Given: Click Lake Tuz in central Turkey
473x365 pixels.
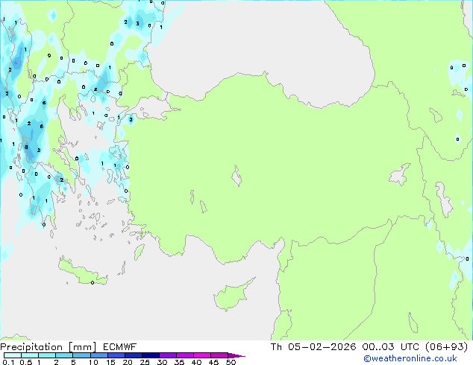Looking at the screenshot, I should 237,177.
